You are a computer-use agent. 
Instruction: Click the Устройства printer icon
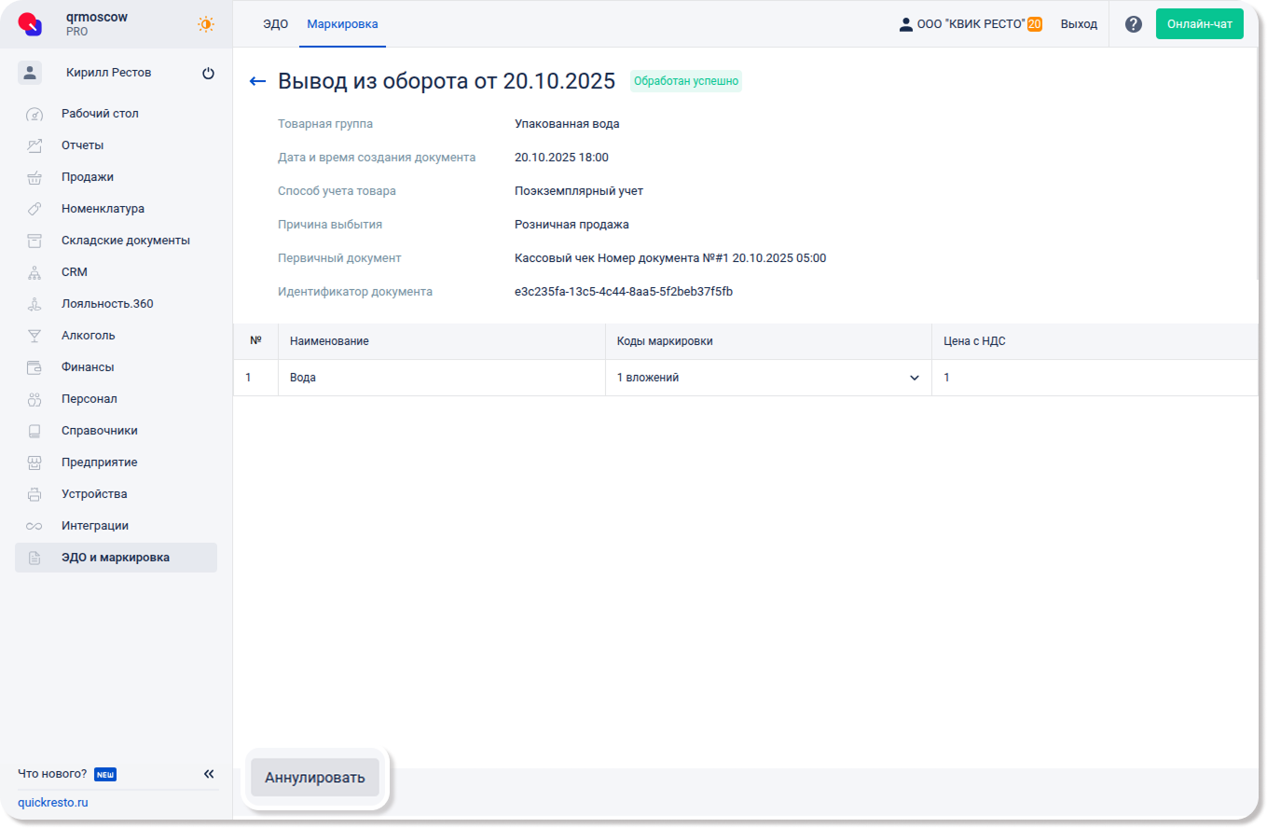click(34, 494)
